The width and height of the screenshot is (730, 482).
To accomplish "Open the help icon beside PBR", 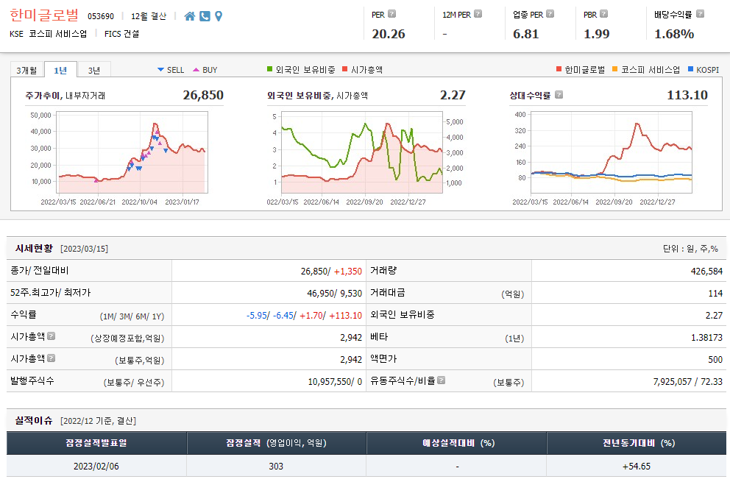I will coord(604,14).
